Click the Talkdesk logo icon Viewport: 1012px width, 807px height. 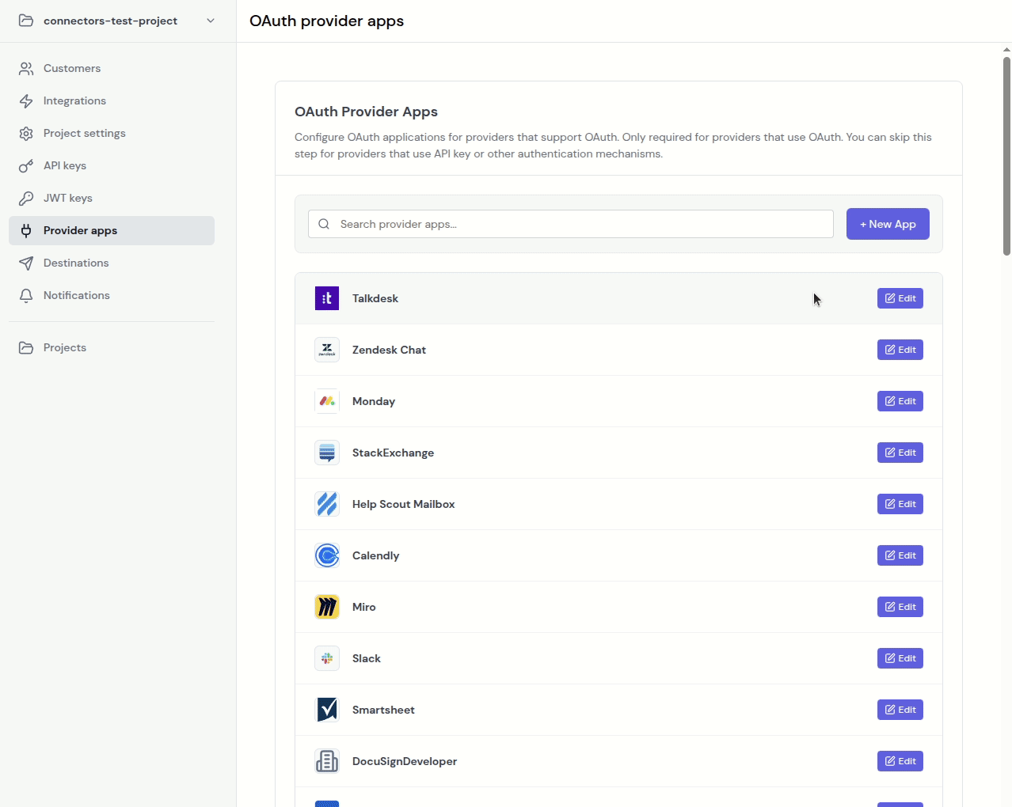(327, 298)
